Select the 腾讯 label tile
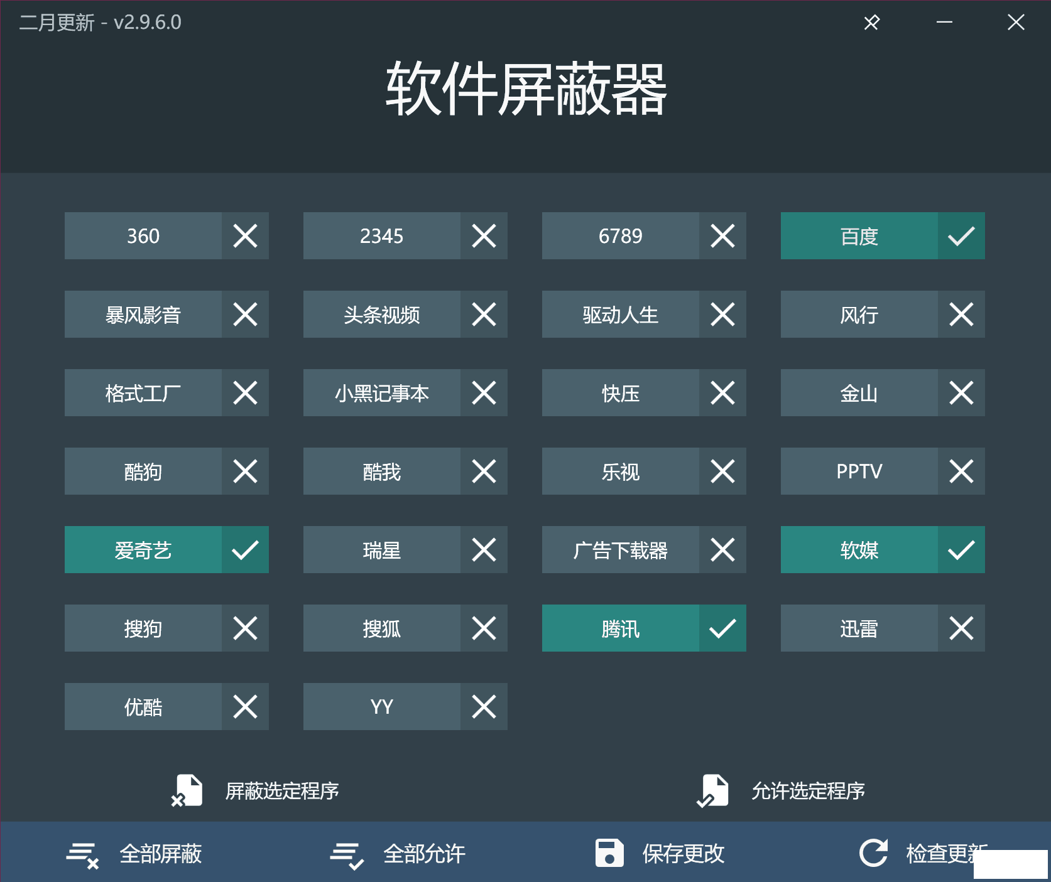Viewport: 1051px width, 882px height. pos(621,628)
